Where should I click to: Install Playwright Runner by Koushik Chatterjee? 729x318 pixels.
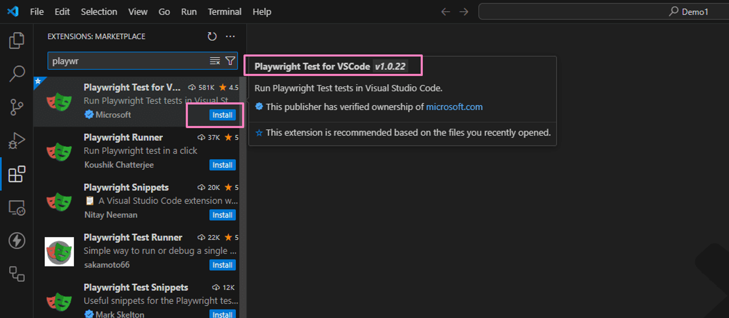coord(222,165)
